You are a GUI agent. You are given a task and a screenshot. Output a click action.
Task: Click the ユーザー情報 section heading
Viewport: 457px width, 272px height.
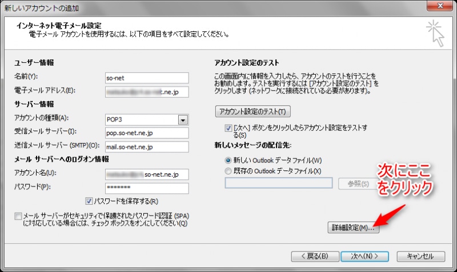tap(34, 63)
